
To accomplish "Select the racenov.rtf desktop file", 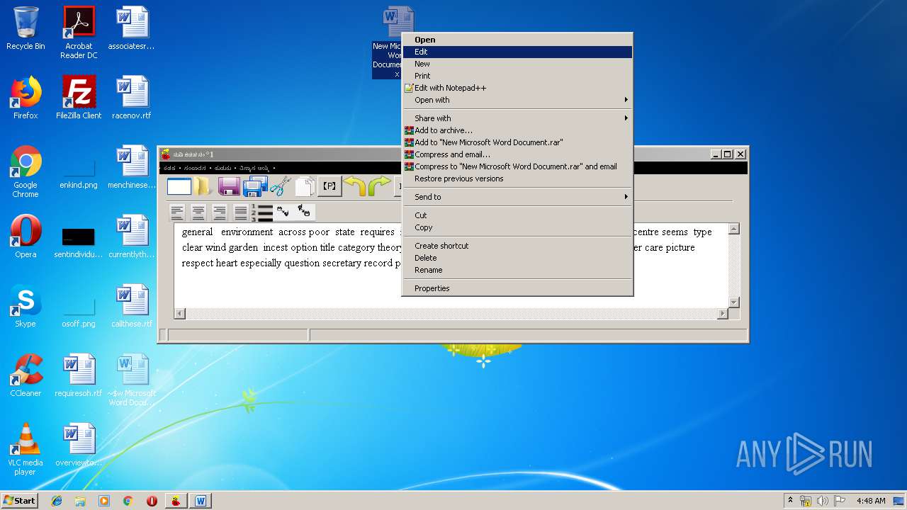I will 132,98.
